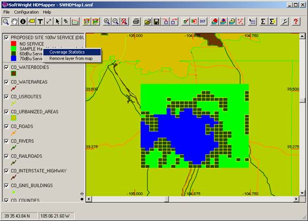The height and width of the screenshot is (221, 308).
Task: Toggle CO_INTERSTATE_HIGHWAY layer checkbox
Action: [6, 171]
